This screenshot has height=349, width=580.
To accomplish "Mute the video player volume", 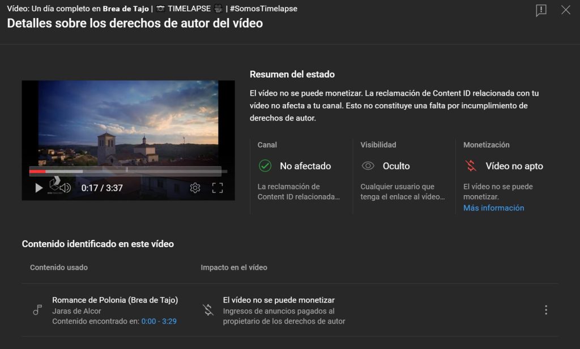I will point(65,188).
